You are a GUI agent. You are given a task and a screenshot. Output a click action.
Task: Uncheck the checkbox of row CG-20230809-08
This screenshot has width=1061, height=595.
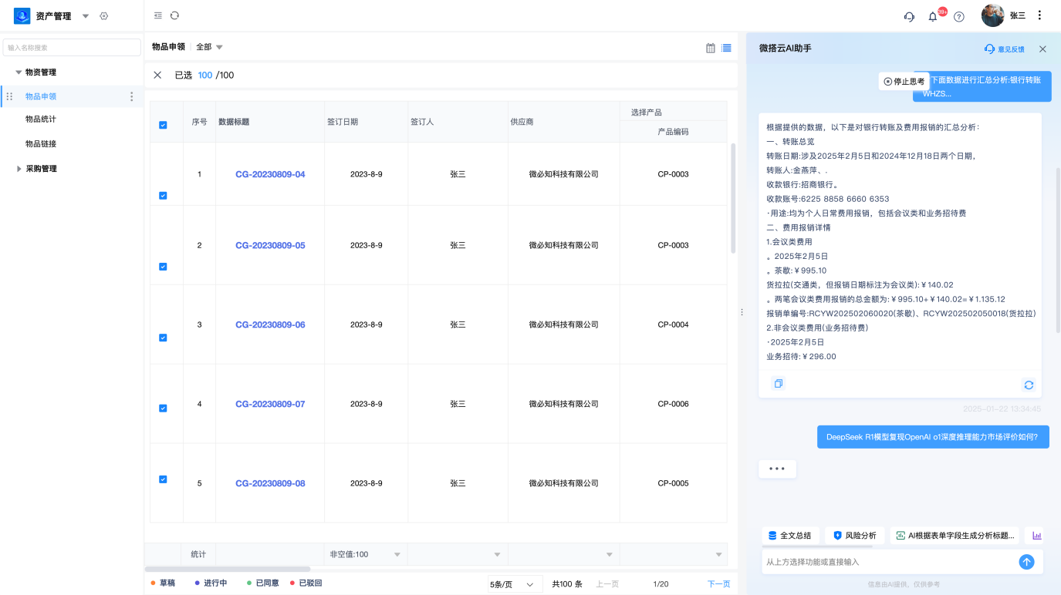[x=163, y=479]
